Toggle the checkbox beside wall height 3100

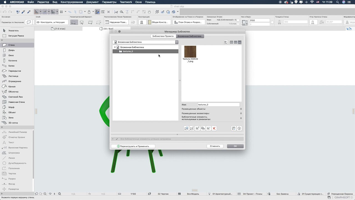272,22
